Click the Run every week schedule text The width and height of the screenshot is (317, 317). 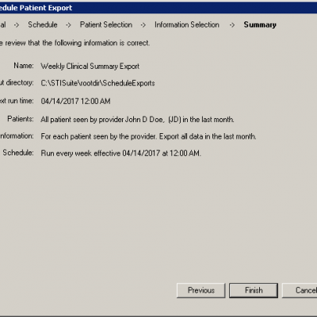[120, 153]
